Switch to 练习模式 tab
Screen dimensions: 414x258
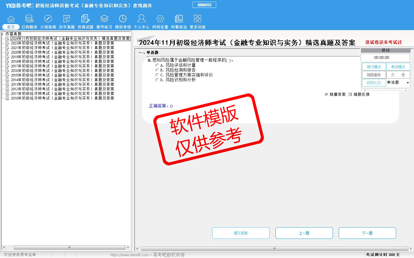pyautogui.click(x=374, y=67)
